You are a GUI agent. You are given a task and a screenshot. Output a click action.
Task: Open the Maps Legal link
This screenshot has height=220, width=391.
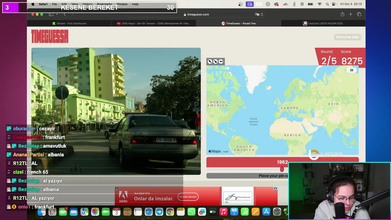pyautogui.click(x=225, y=152)
